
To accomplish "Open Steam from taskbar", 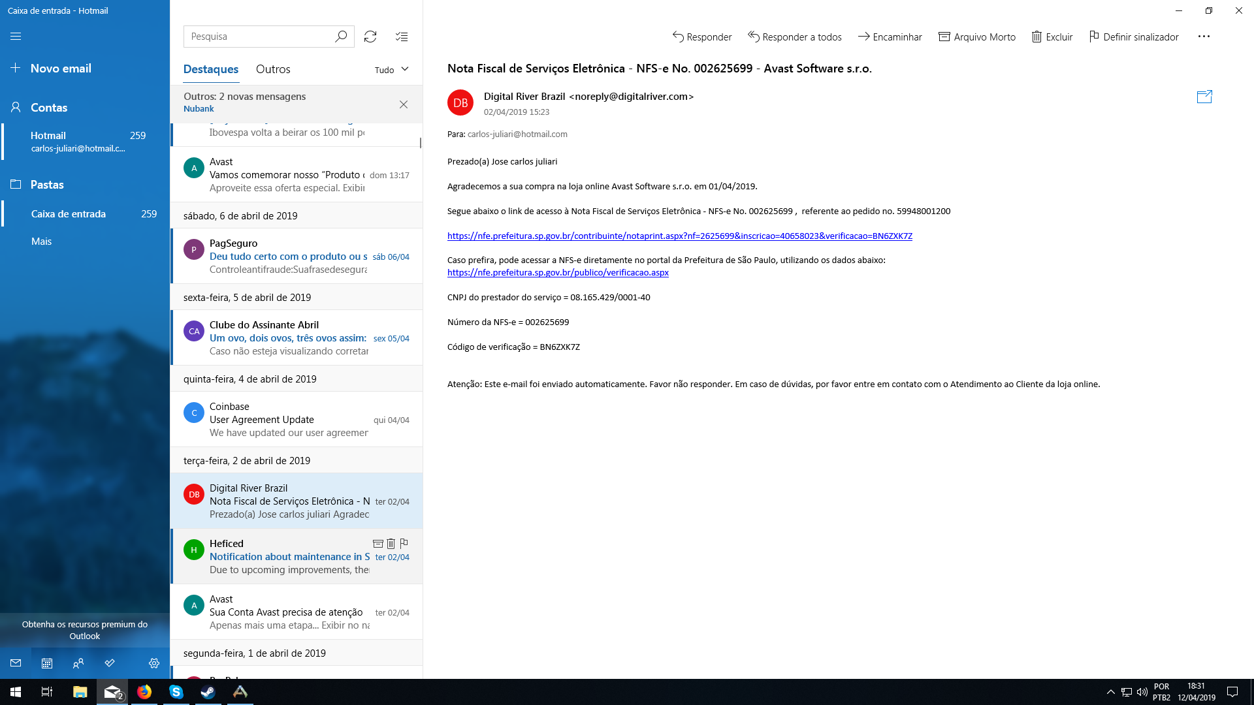I will pyautogui.click(x=208, y=692).
